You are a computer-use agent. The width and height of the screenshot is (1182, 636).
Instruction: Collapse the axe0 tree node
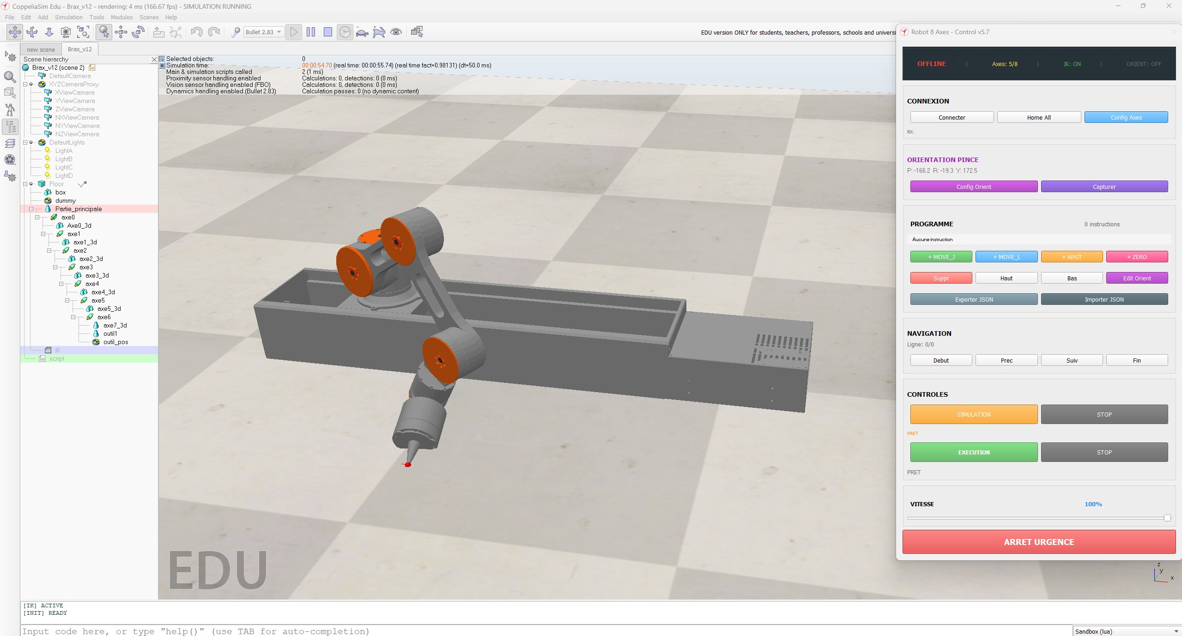pos(38,217)
